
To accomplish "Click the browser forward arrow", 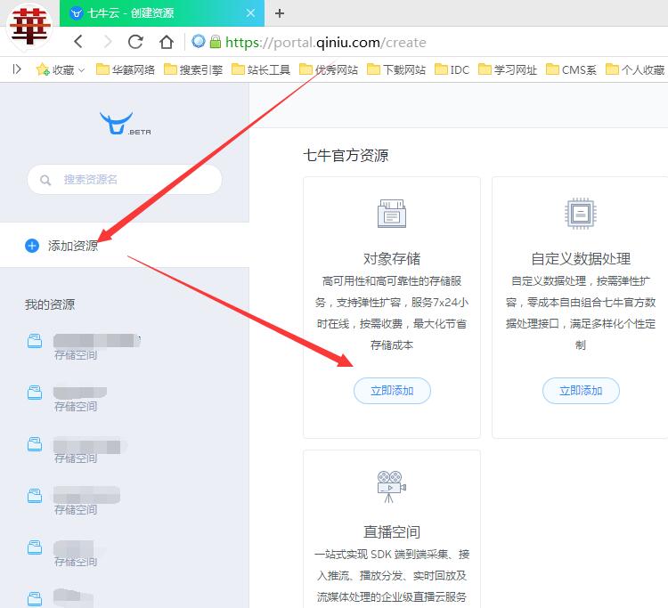I will tap(108, 42).
